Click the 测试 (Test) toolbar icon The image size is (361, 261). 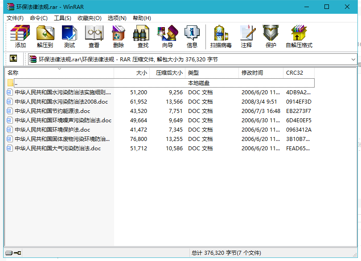[x=69, y=33]
